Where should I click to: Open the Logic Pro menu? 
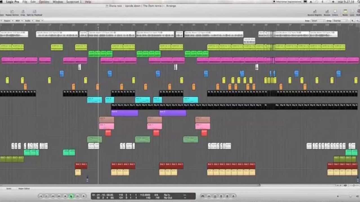pyautogui.click(x=12, y=2)
